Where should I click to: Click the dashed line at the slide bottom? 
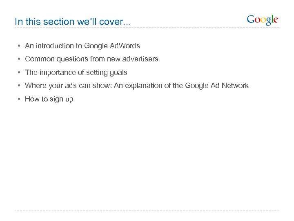[147, 210]
